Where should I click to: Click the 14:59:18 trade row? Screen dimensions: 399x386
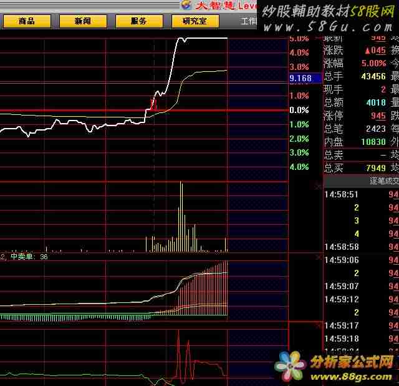point(362,339)
